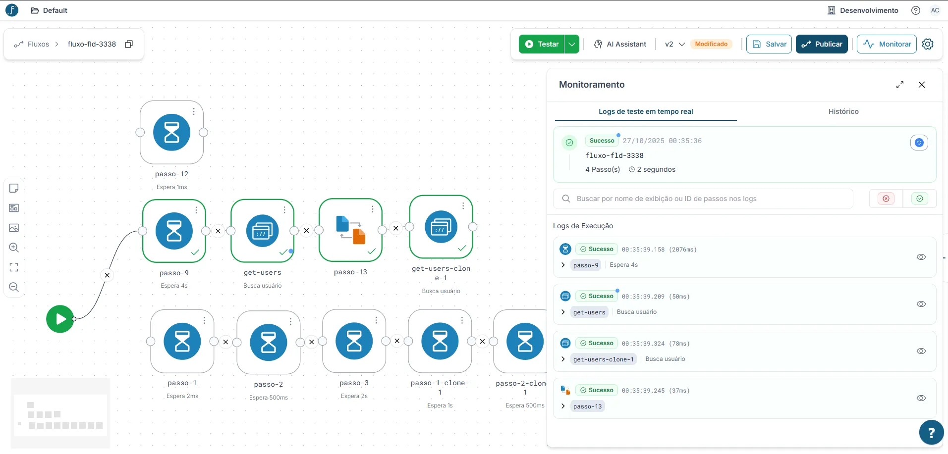Save the flow with Salvar
This screenshot has height=454, width=948.
769,44
